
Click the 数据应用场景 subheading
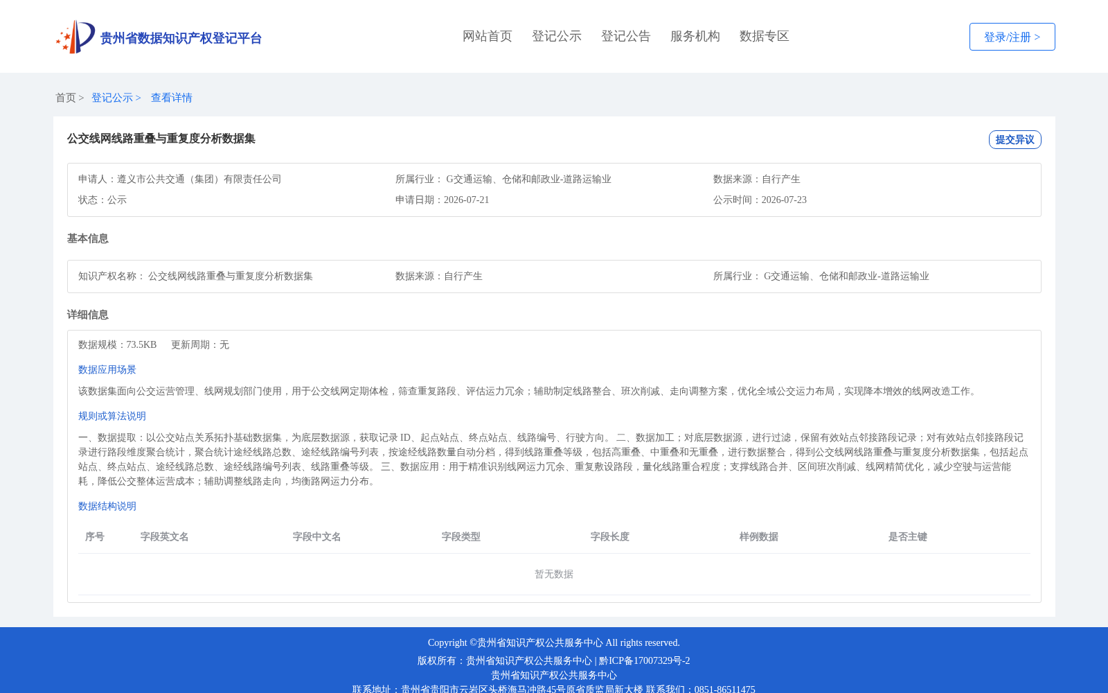107,369
